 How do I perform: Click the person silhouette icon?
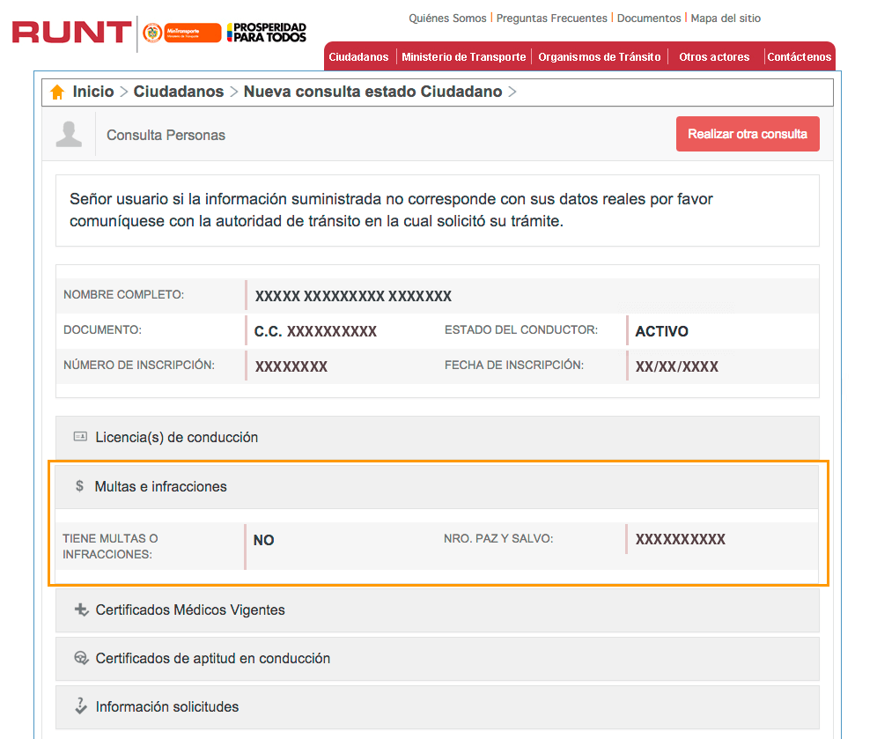click(69, 134)
